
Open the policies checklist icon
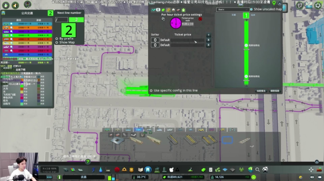click(x=211, y=170)
